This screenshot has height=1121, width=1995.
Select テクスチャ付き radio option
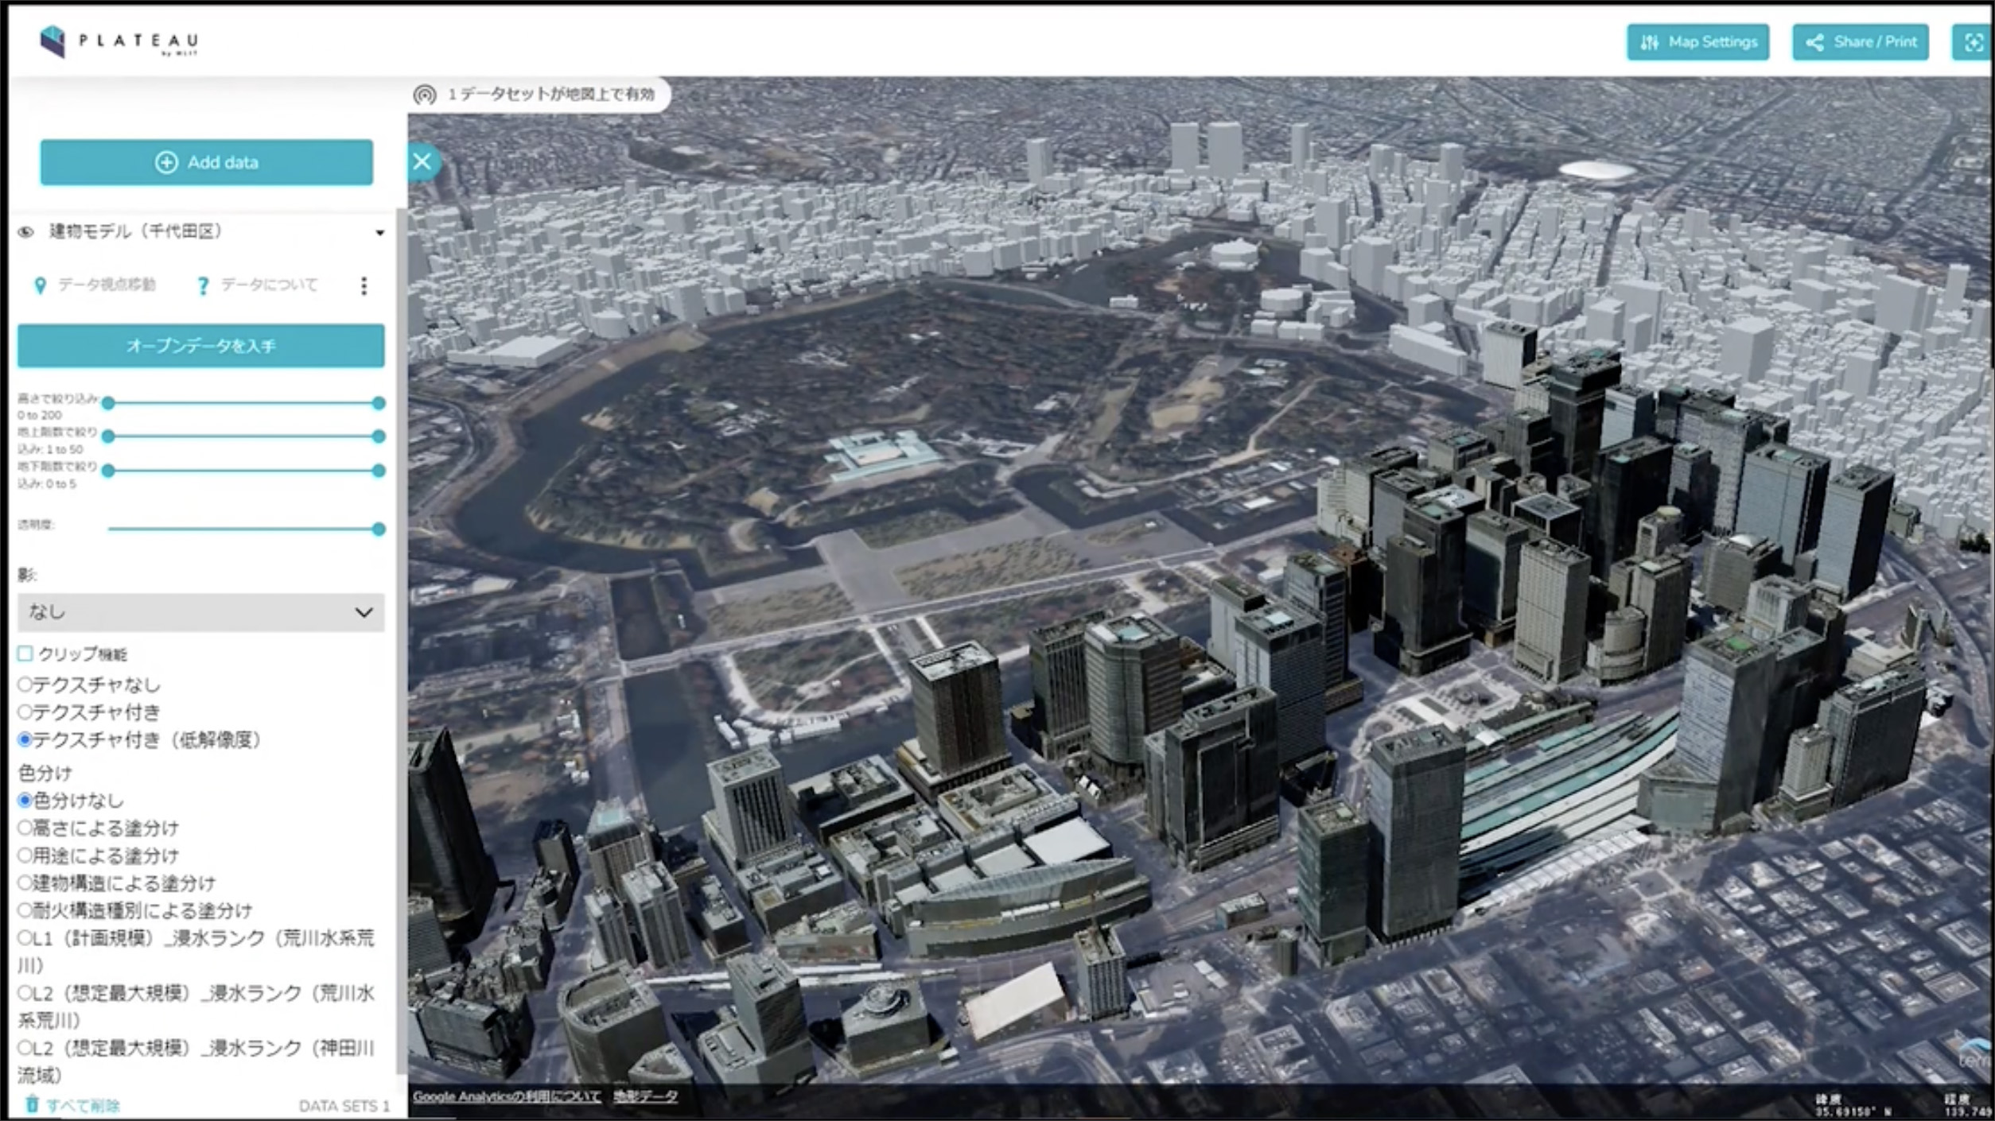25,712
